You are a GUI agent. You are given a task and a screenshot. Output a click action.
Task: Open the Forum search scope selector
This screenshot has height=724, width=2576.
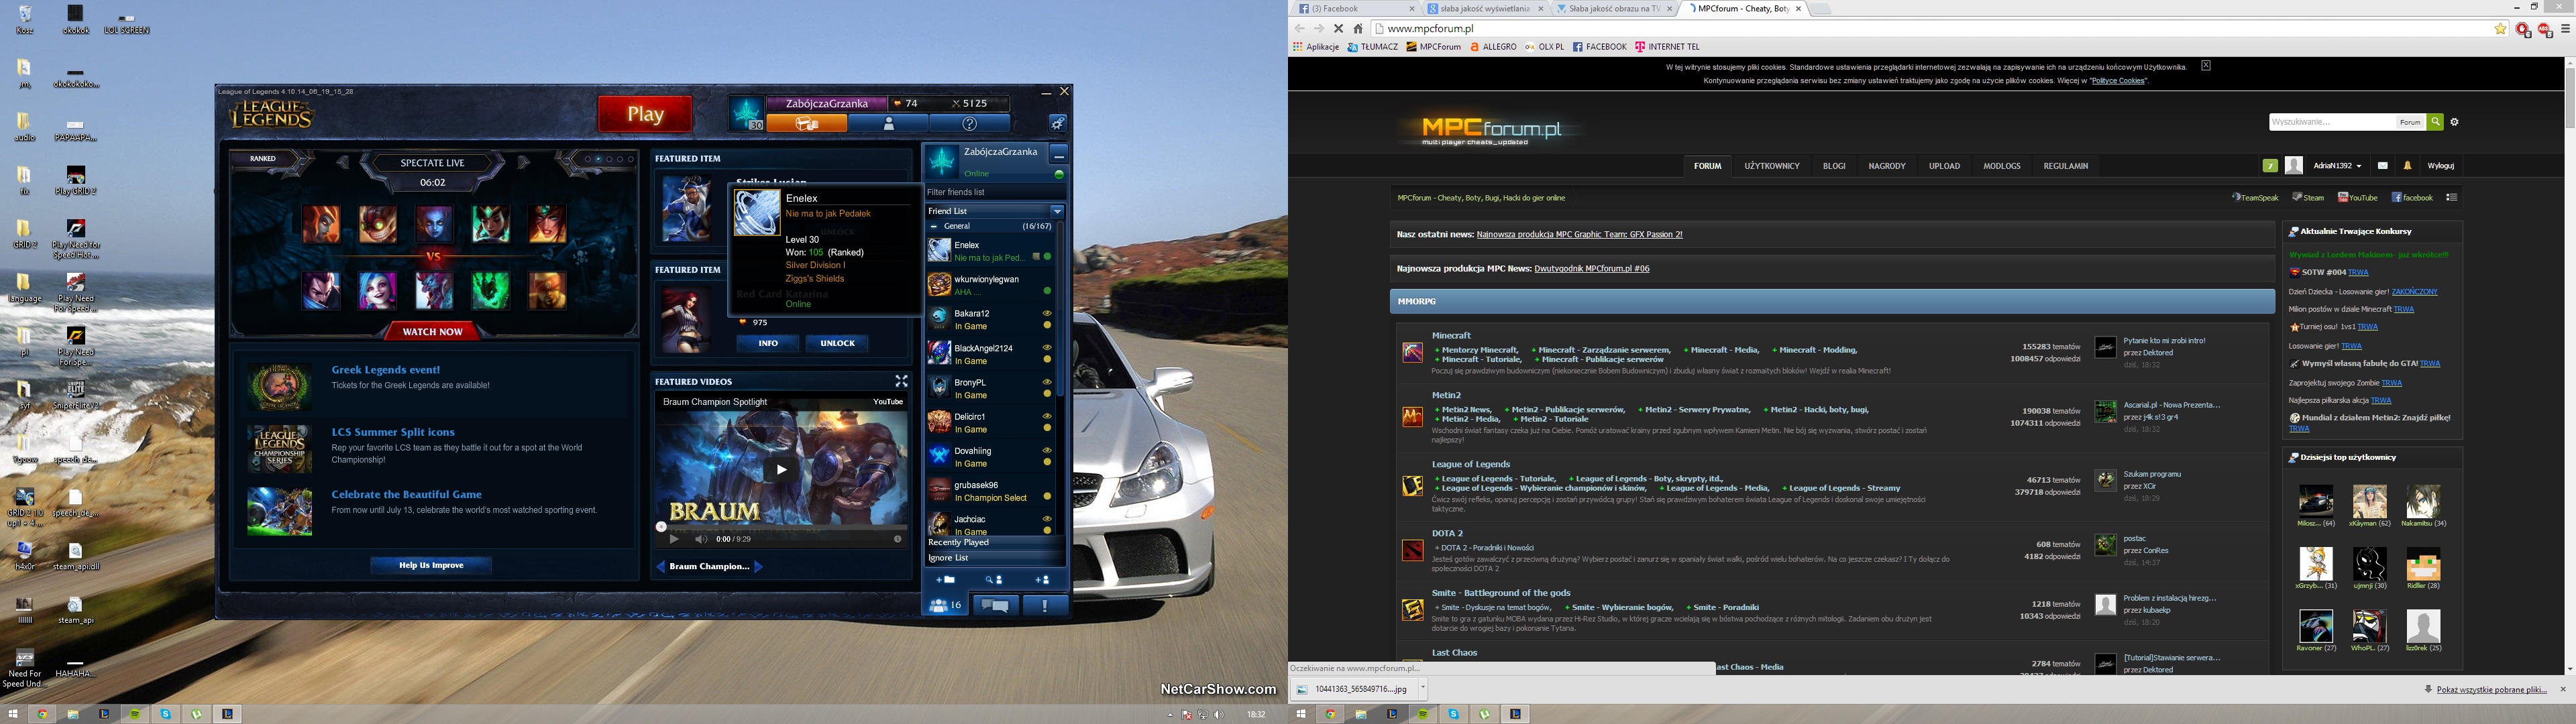[2410, 122]
